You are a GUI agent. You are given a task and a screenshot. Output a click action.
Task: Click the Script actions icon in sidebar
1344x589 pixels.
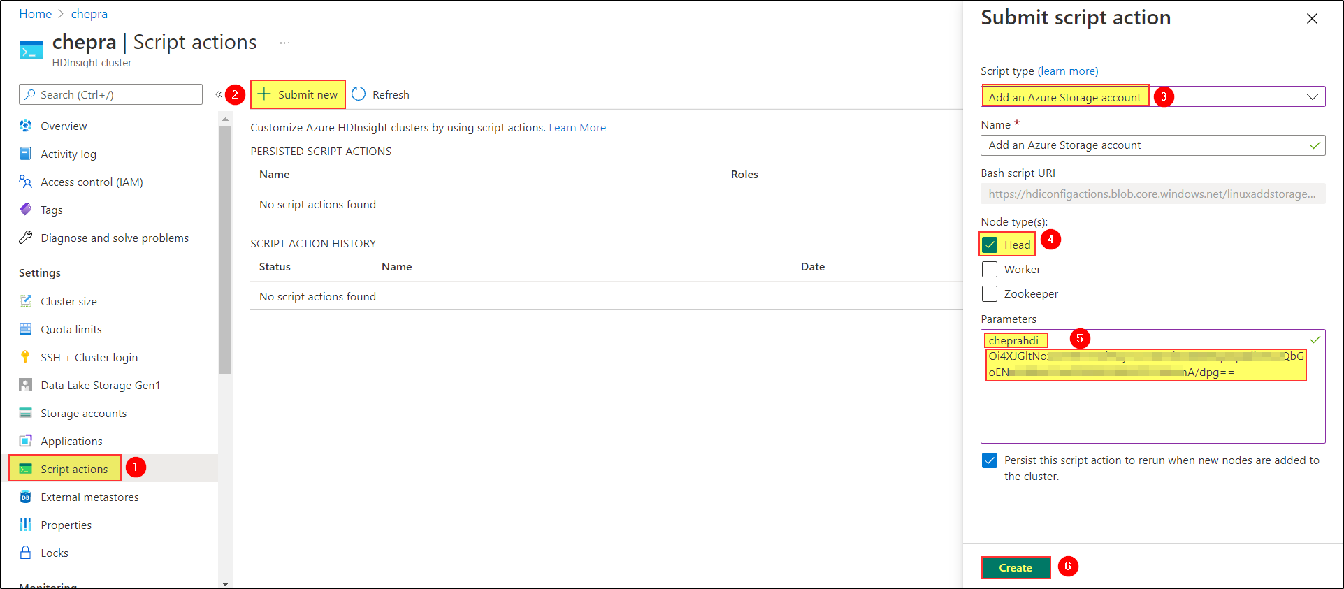(x=26, y=469)
